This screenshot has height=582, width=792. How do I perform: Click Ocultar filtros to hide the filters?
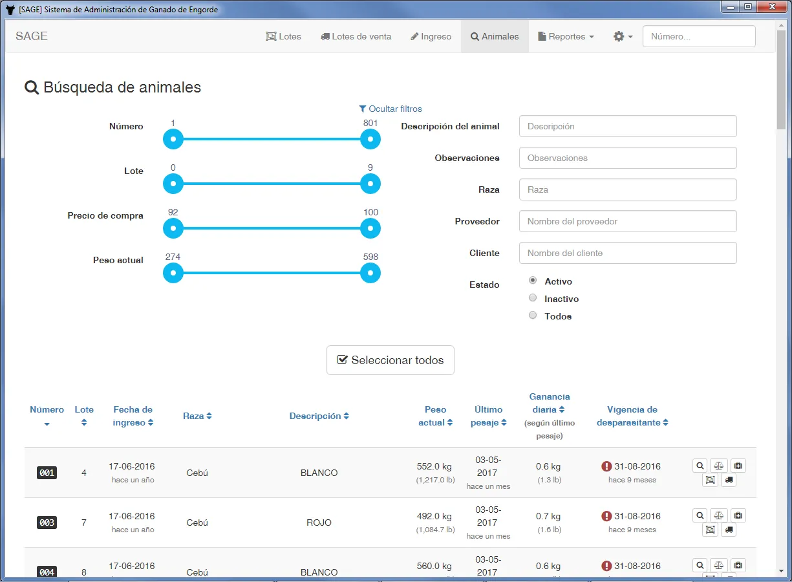tap(391, 109)
